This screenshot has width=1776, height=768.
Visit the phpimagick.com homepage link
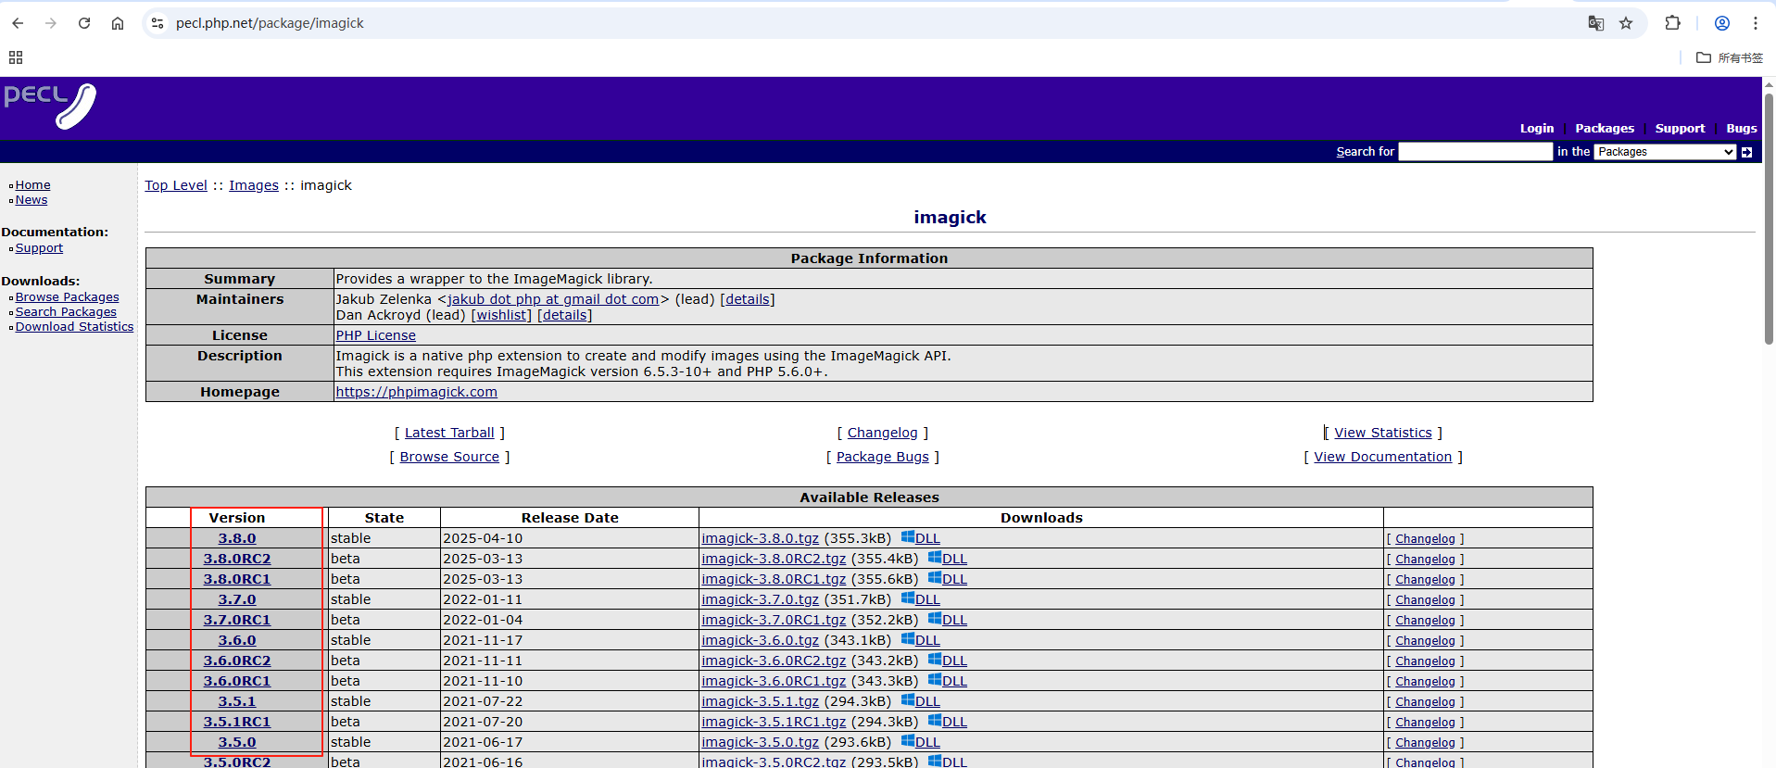pos(416,392)
